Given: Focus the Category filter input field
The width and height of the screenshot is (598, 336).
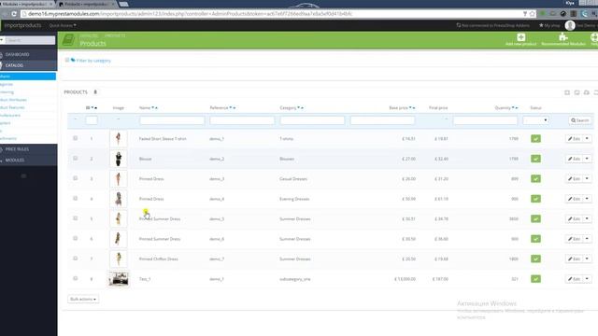Looking at the screenshot, I should click(312, 120).
